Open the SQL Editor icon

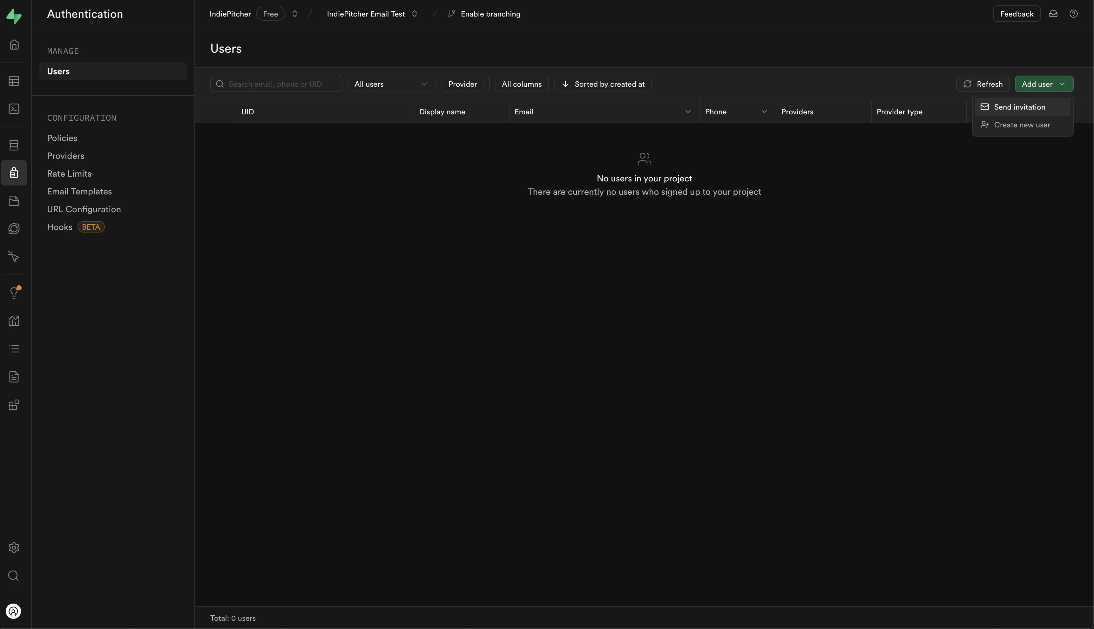14,109
